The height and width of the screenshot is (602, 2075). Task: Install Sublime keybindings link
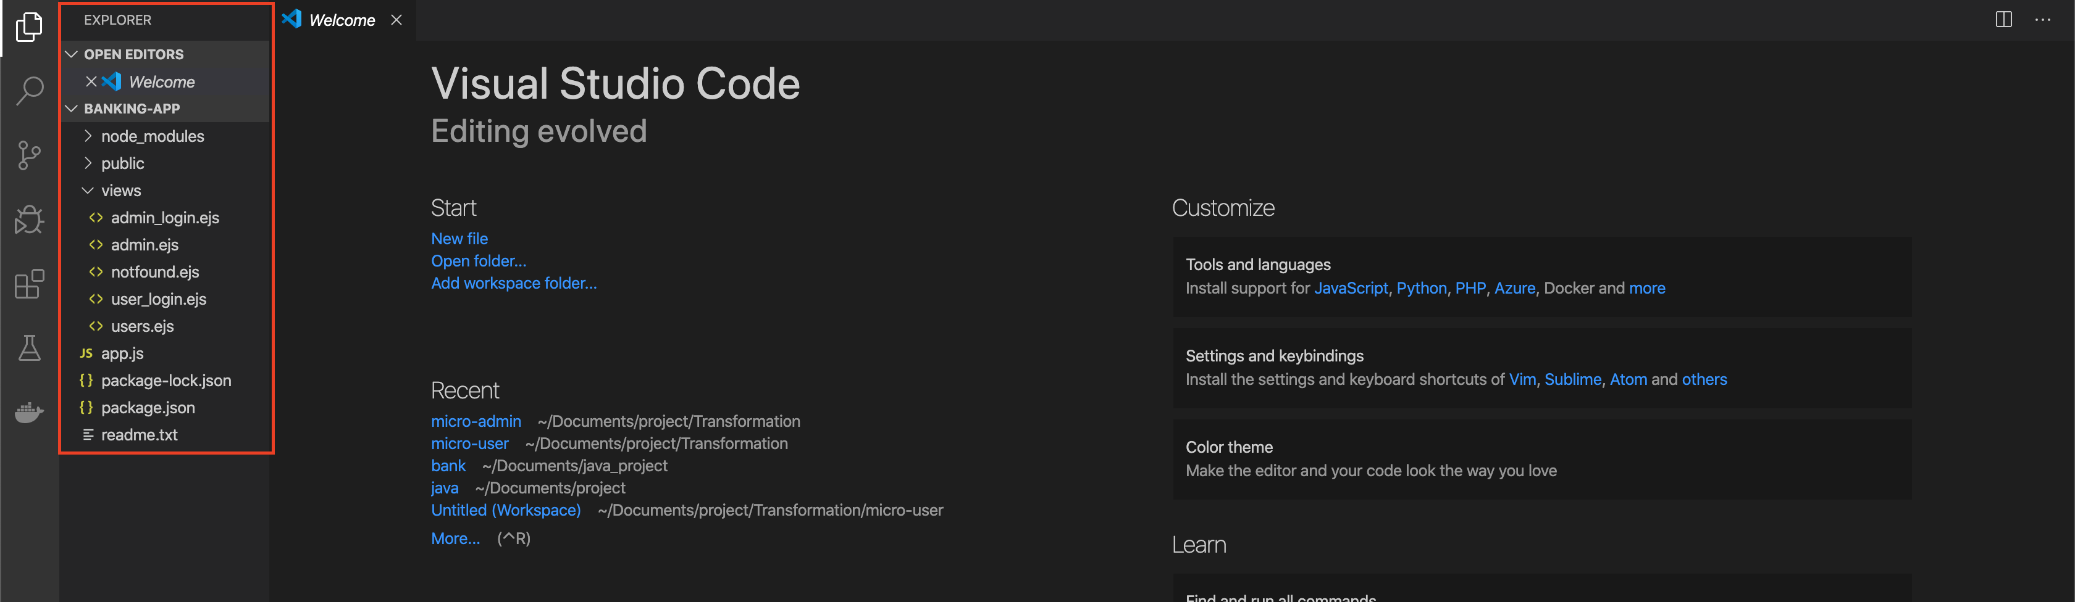[x=1572, y=379]
